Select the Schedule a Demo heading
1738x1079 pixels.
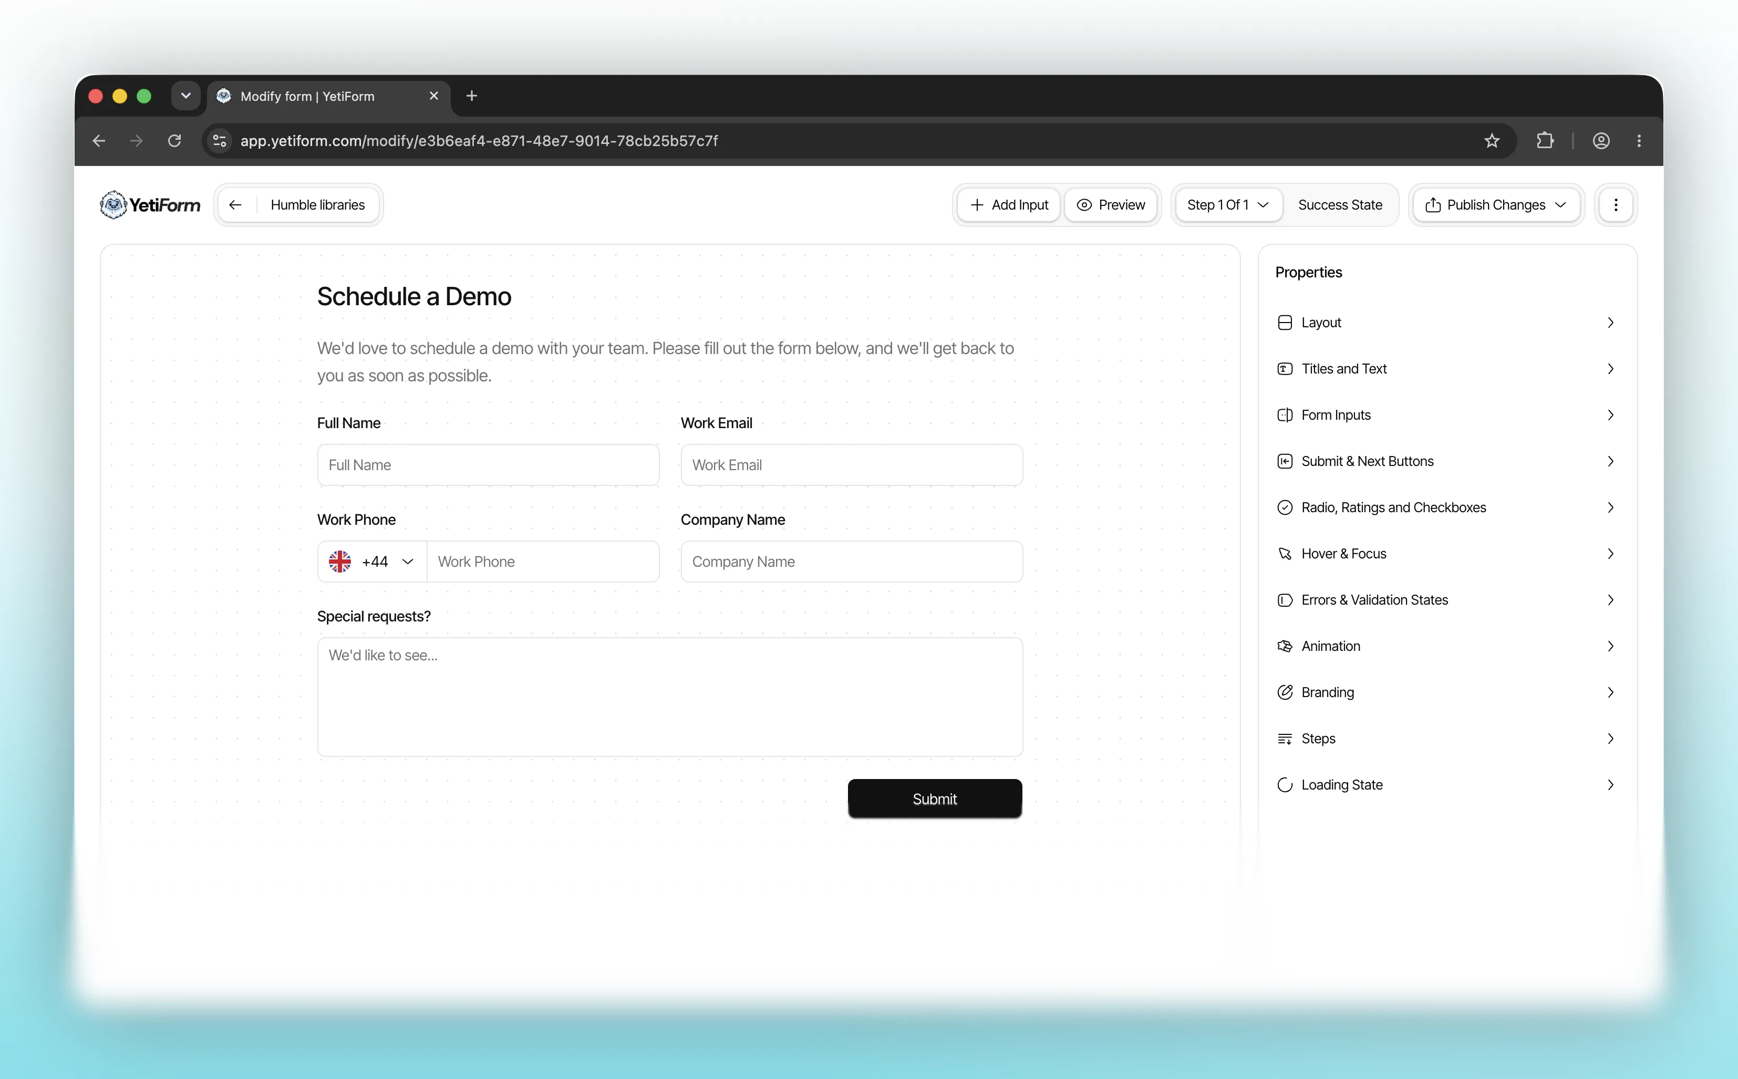point(414,296)
